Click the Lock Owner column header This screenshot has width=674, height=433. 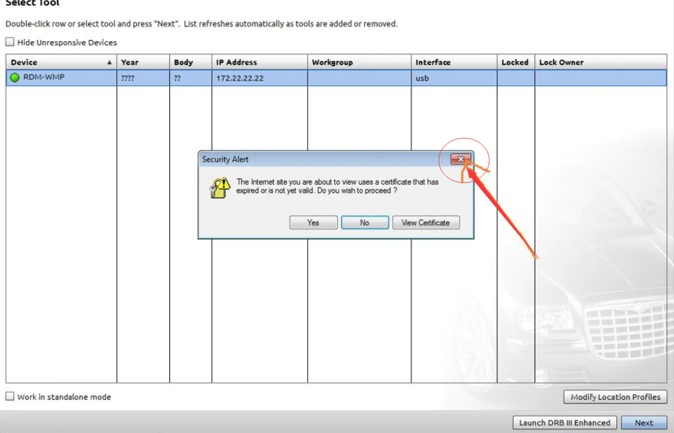coord(601,62)
